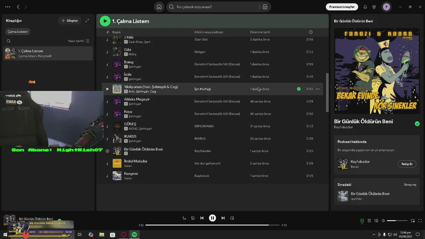Viewport: 425px width, 239px height.
Task: Adjust the volume slider
Action: click(x=397, y=221)
